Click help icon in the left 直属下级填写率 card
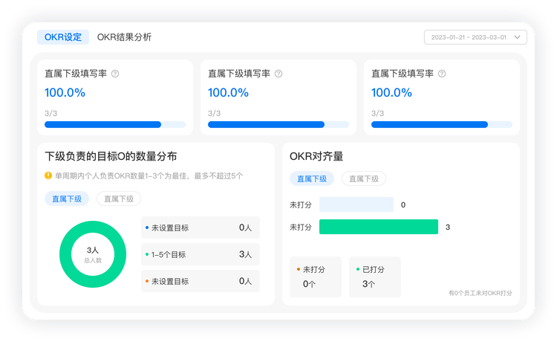 [115, 74]
